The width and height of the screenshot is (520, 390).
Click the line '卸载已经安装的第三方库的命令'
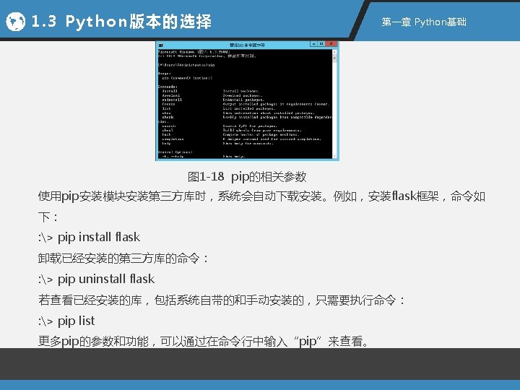point(123,259)
